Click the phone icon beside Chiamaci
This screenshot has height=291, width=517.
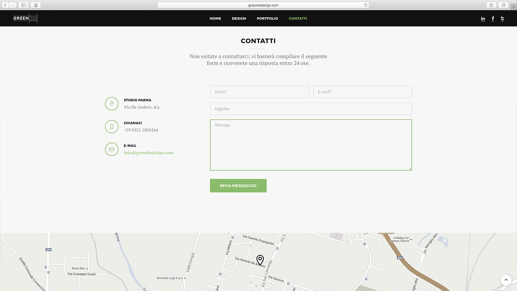tap(112, 126)
